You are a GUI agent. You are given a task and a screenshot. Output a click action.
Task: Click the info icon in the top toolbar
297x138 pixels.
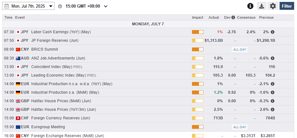tap(250, 6)
